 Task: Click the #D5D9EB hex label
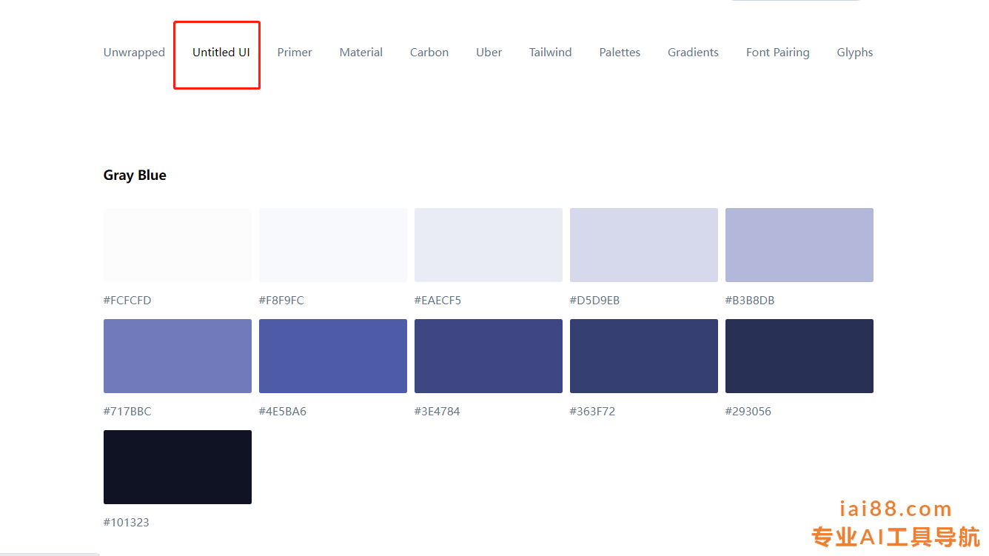[594, 301]
